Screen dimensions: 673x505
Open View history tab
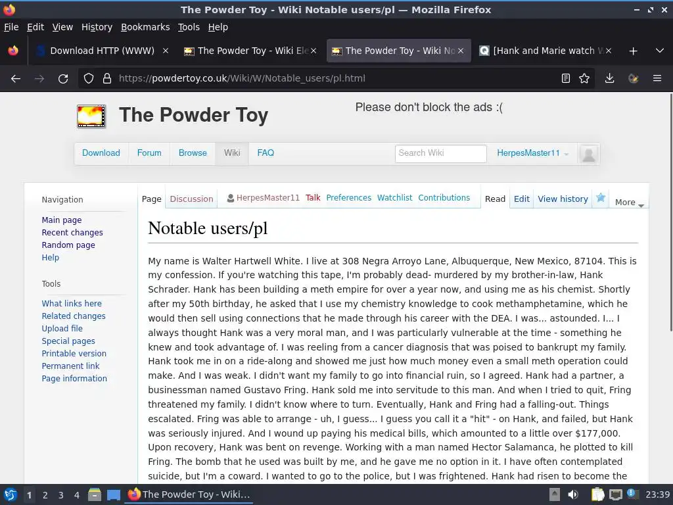(x=563, y=199)
